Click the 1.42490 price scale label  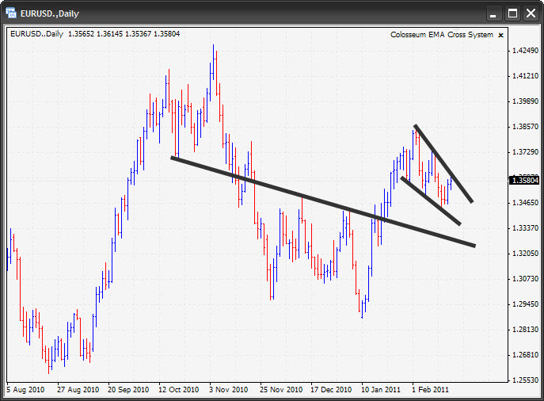(x=525, y=51)
